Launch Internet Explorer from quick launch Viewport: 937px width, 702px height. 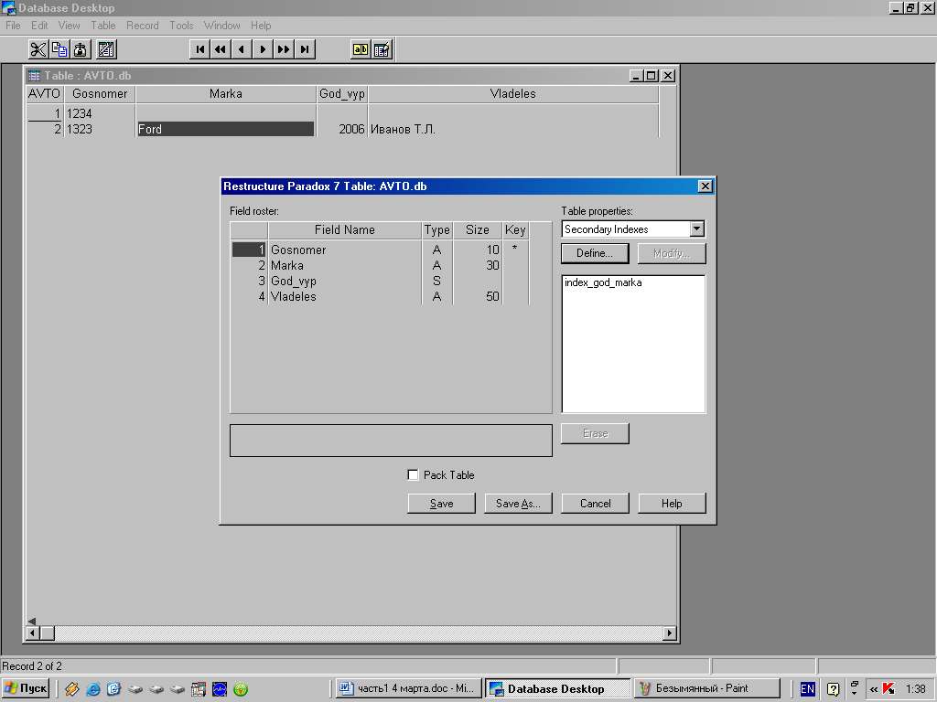pyautogui.click(x=93, y=689)
